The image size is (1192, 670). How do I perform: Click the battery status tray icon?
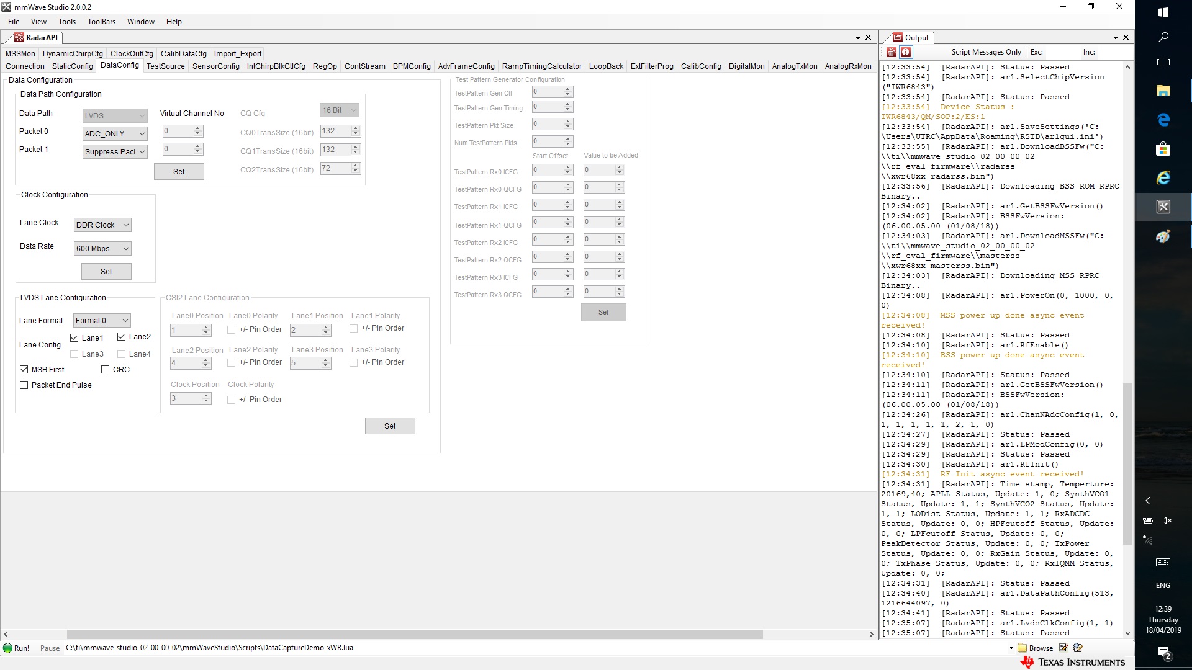[x=1148, y=520]
